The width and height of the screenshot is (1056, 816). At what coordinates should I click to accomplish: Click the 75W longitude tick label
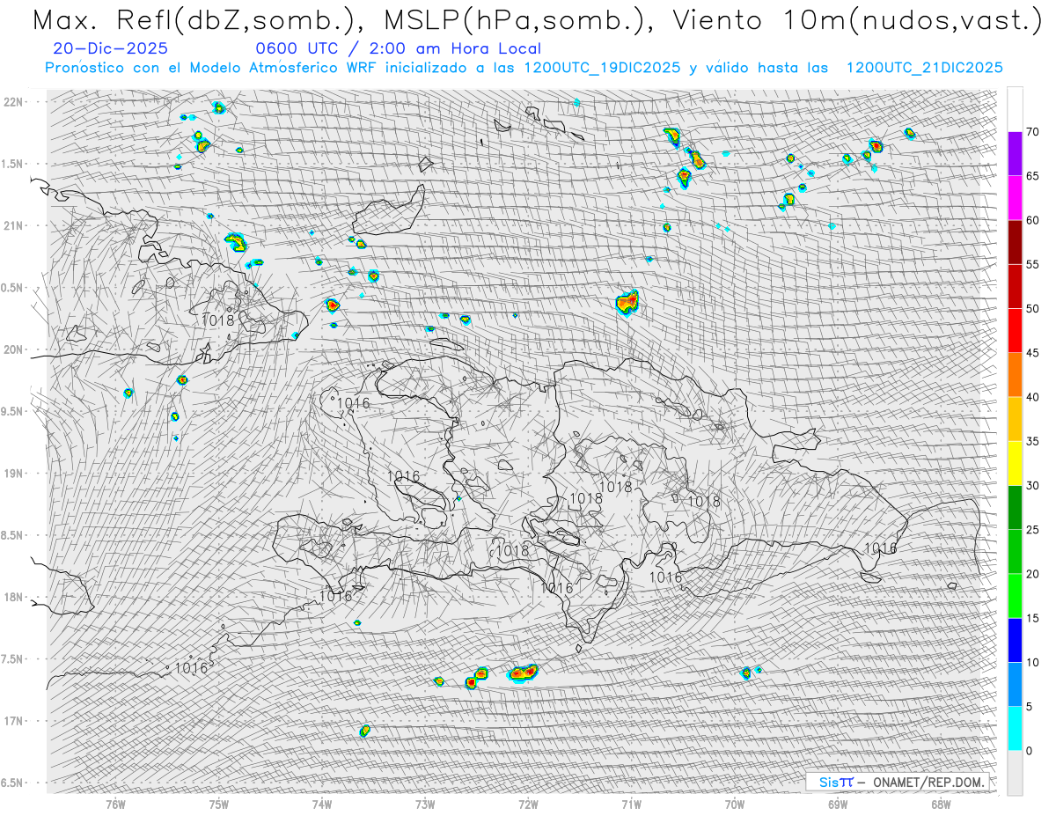(x=219, y=804)
